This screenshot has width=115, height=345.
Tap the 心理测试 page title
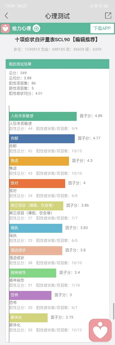57,16
